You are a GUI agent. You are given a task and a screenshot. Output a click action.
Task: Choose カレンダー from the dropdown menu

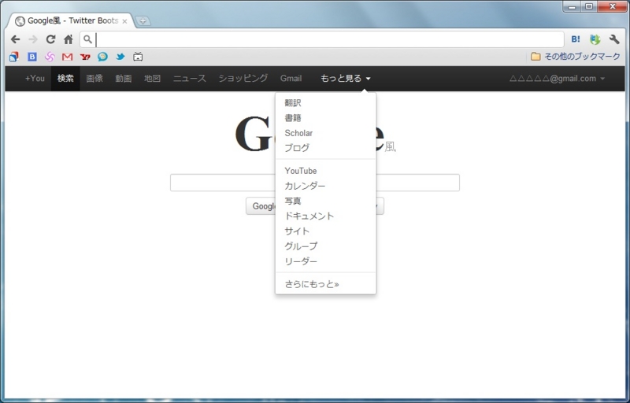pyautogui.click(x=305, y=186)
